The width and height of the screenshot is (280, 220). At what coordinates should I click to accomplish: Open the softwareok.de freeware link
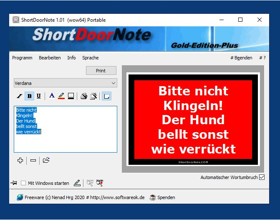84,197
